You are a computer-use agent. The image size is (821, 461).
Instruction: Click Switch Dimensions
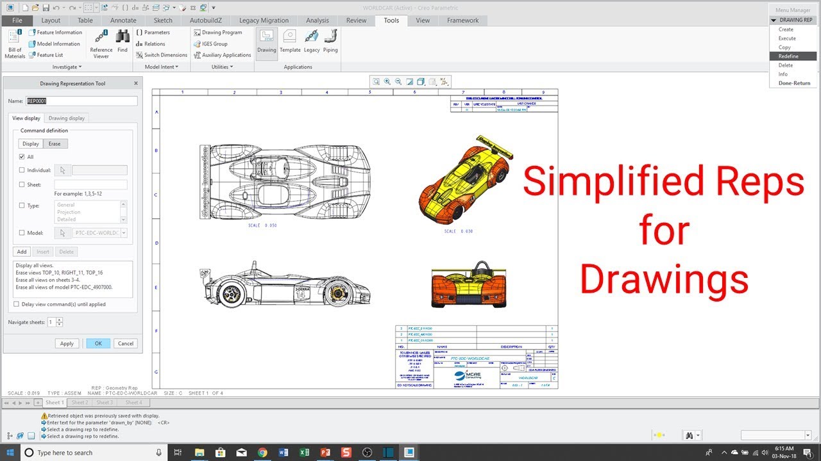point(162,55)
